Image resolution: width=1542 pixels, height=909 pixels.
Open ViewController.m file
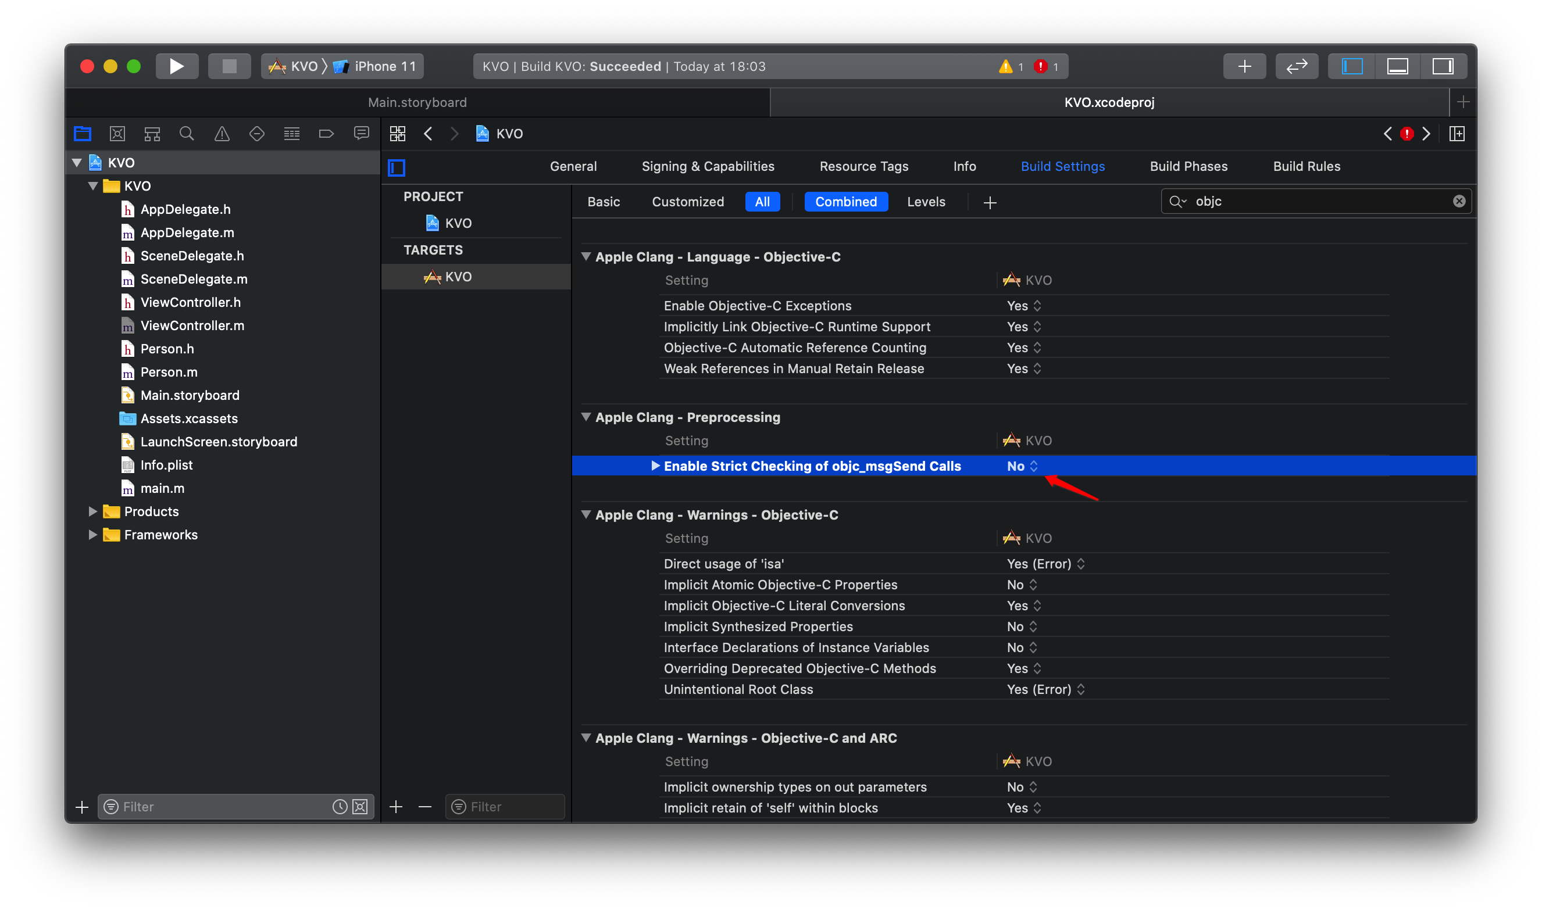(192, 325)
